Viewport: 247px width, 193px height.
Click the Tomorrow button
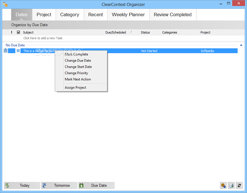59,185
